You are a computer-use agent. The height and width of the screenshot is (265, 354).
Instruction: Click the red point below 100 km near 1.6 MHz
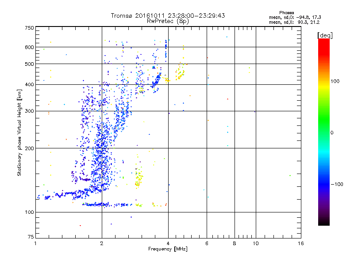80,226
